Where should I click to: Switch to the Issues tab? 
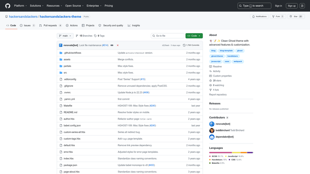tap(28, 26)
